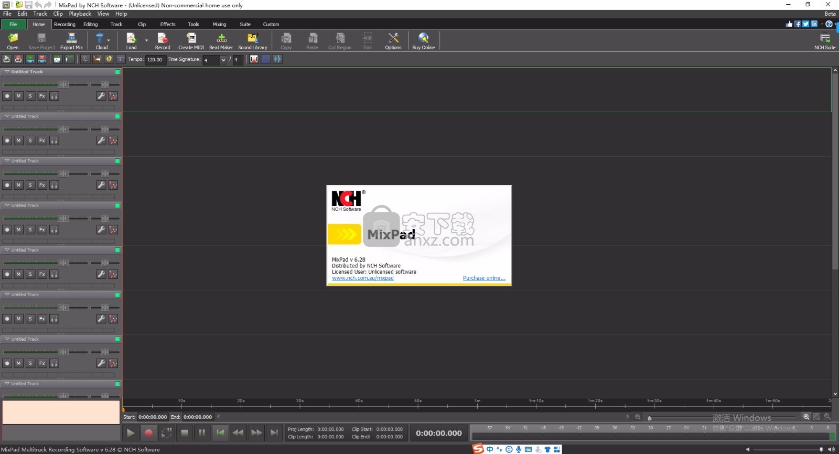Jump to start with Go to Start button
The image size is (839, 454).
(220, 433)
